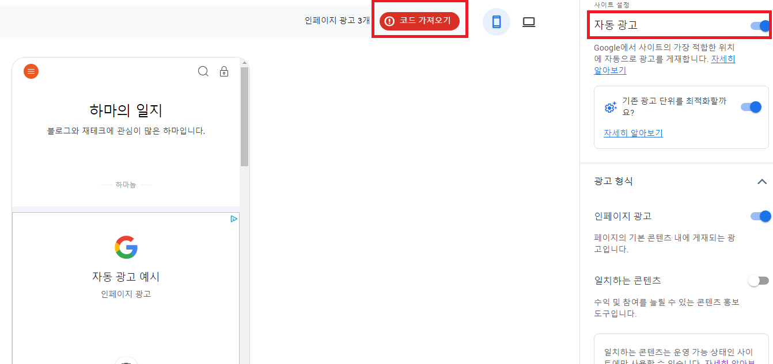The width and height of the screenshot is (773, 364).
Task: Disable 인페이지 광고 switch
Action: [x=760, y=216]
